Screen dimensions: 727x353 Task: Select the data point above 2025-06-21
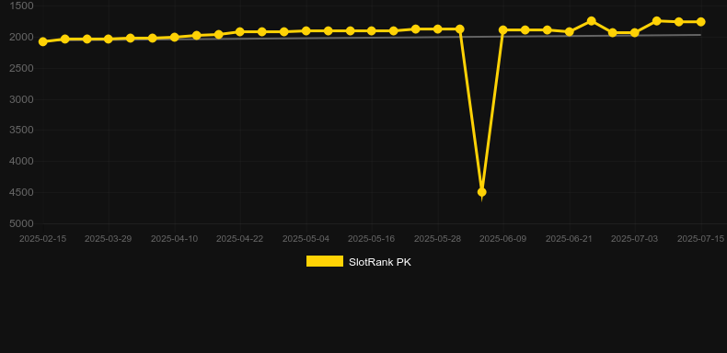pyautogui.click(x=570, y=32)
